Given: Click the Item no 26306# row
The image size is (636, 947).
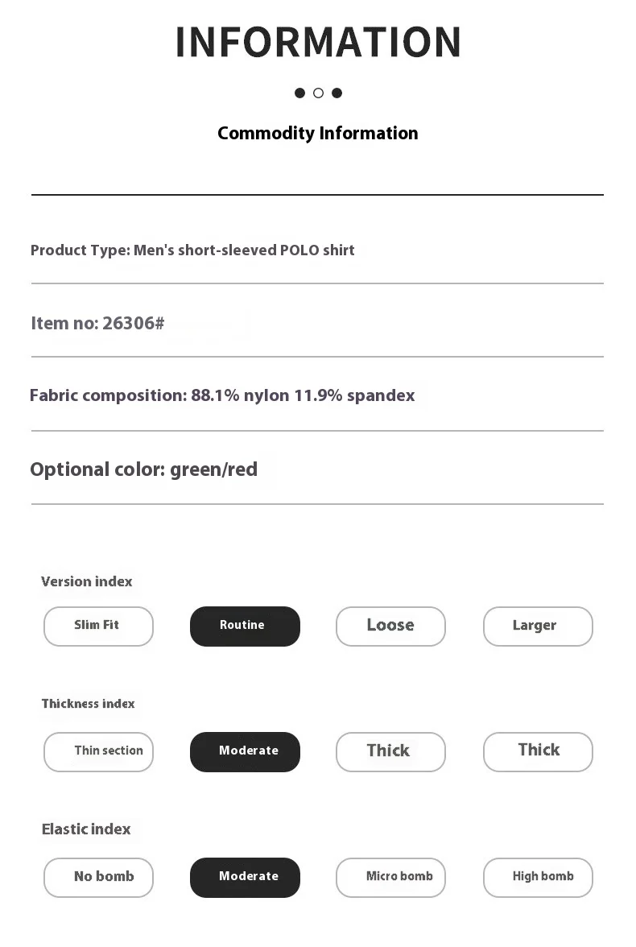Looking at the screenshot, I should tap(97, 324).
